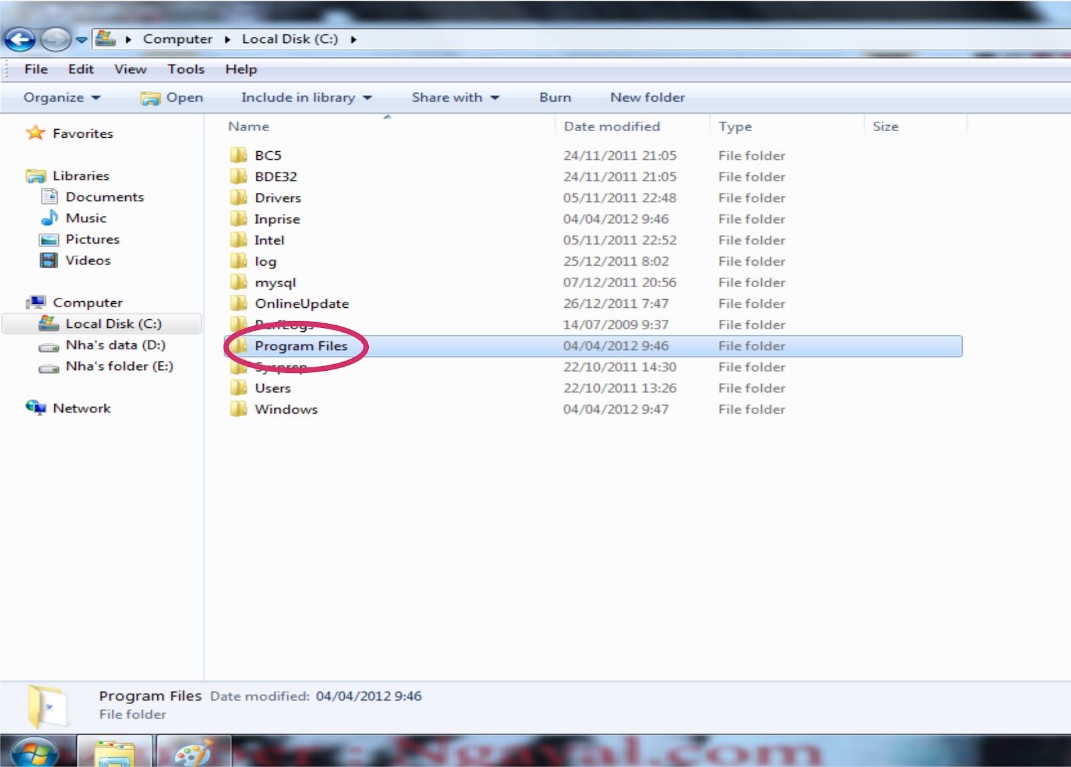
Task: Open the Music library icon
Action: tap(50, 218)
